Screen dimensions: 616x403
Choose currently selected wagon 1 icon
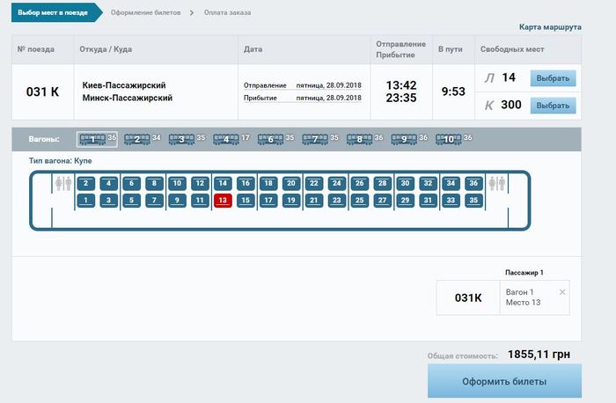point(92,139)
